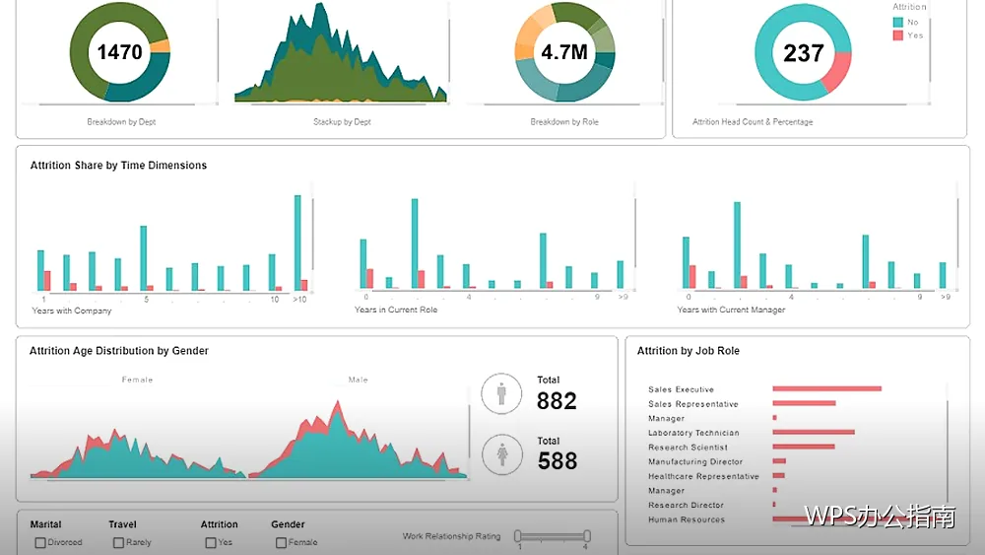Click the Healthcare Representative attrition bar
The width and height of the screenshot is (985, 555).
pyautogui.click(x=778, y=476)
